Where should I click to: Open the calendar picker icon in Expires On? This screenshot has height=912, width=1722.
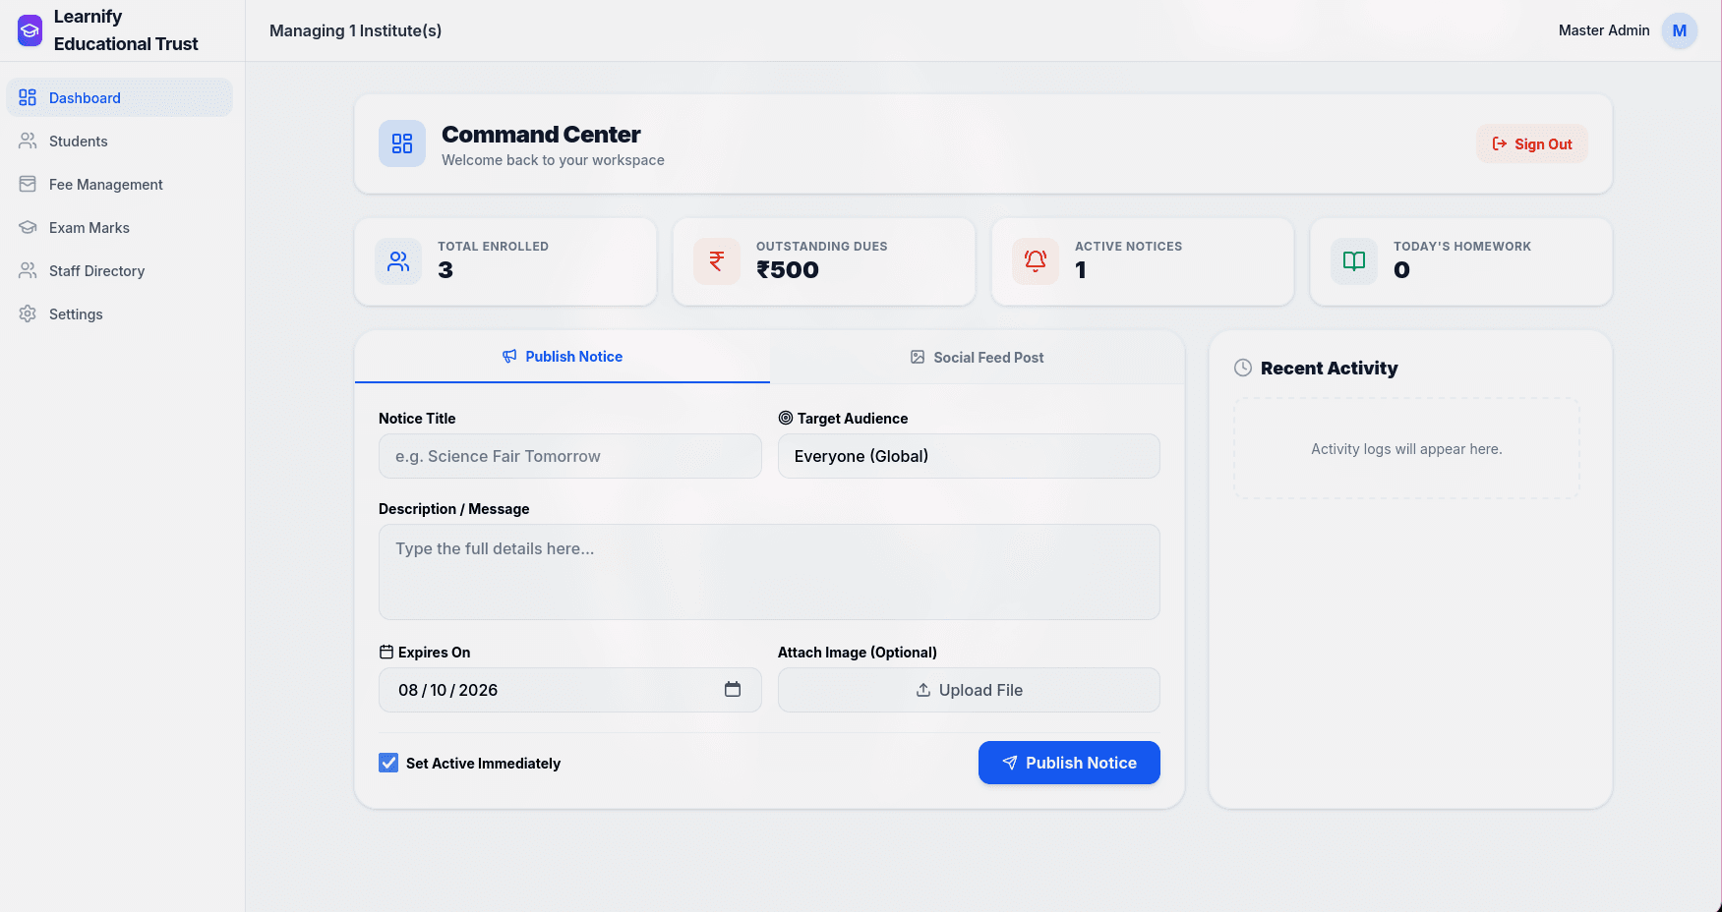click(x=733, y=689)
